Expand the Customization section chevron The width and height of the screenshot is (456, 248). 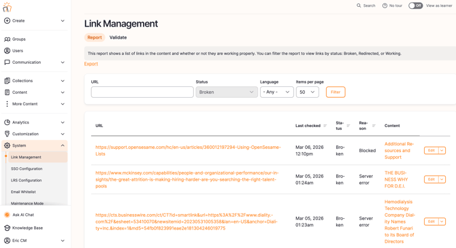pyautogui.click(x=63, y=134)
